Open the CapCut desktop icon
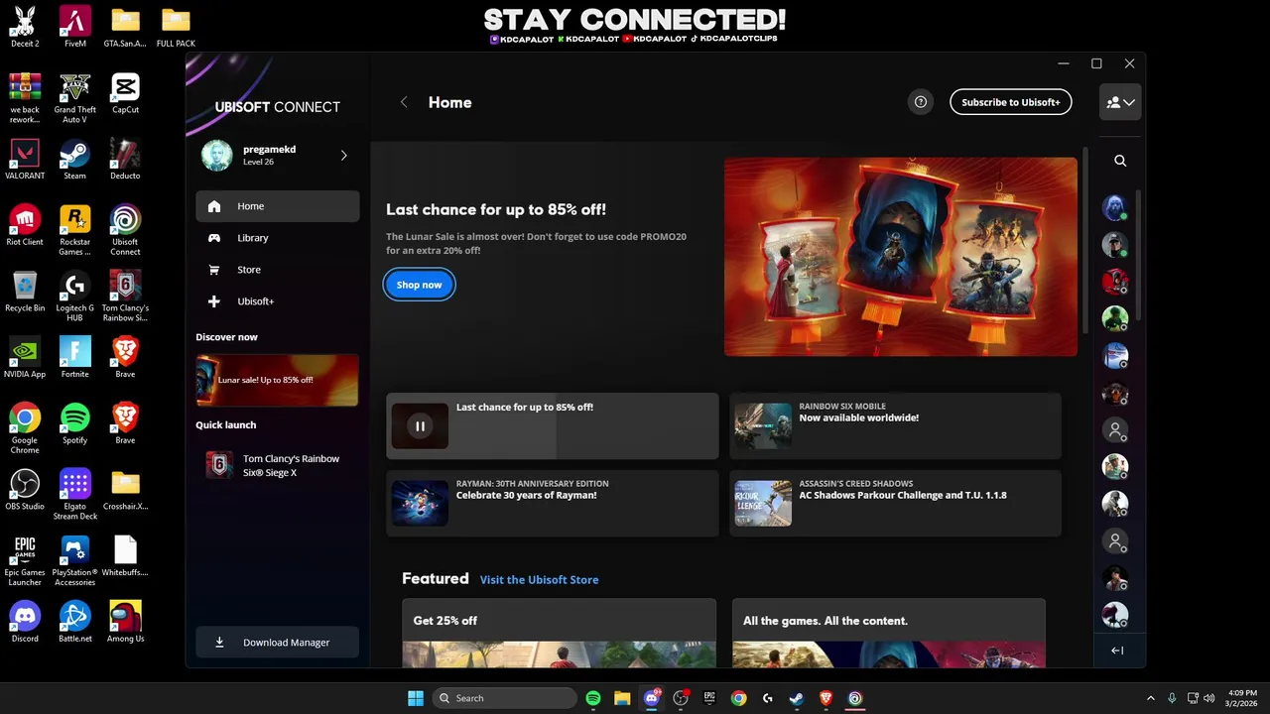 point(125,92)
